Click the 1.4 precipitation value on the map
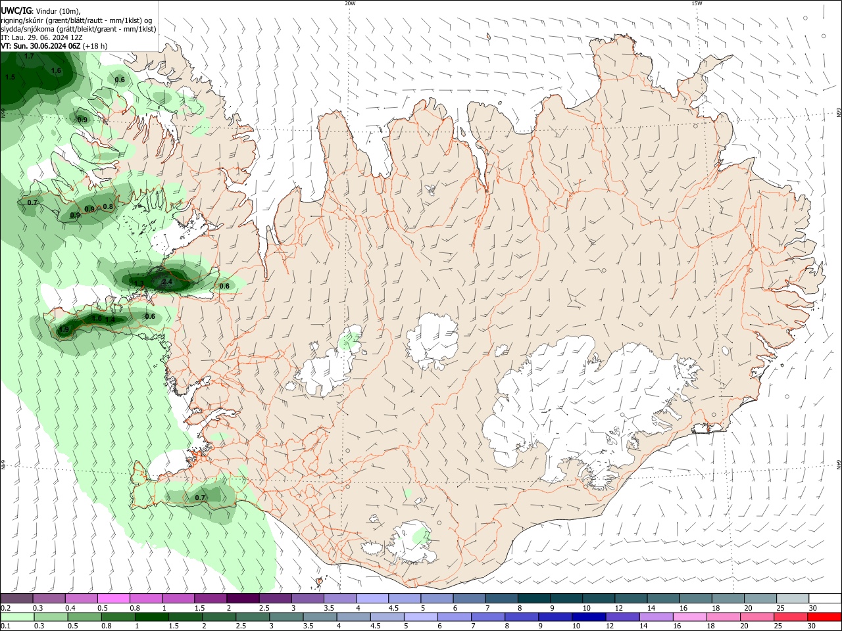842x631 pixels. coord(111,319)
